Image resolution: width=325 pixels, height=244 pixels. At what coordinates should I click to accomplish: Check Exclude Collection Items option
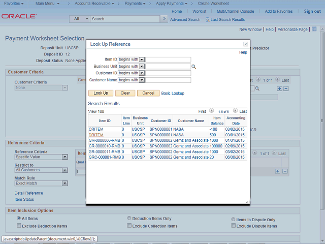[x=129, y=226]
